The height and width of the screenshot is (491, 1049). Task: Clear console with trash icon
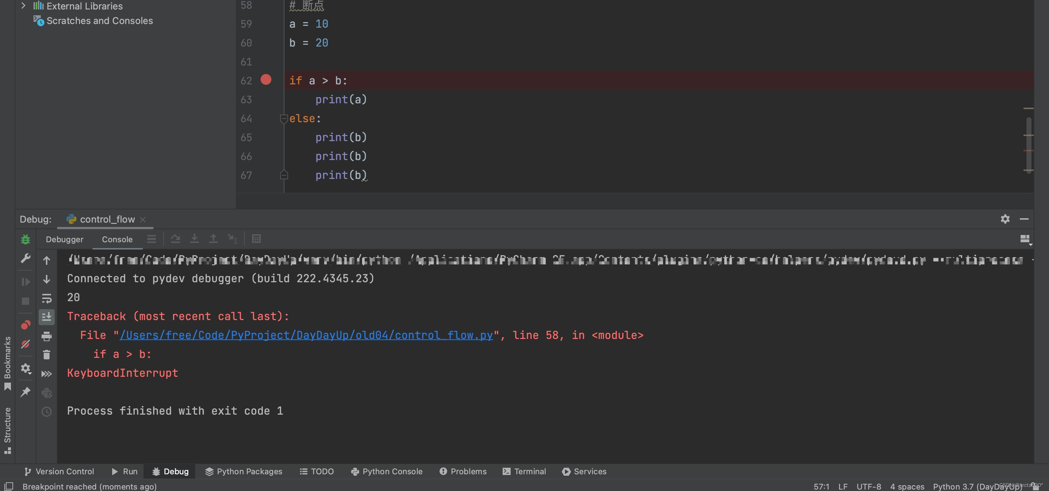click(46, 355)
